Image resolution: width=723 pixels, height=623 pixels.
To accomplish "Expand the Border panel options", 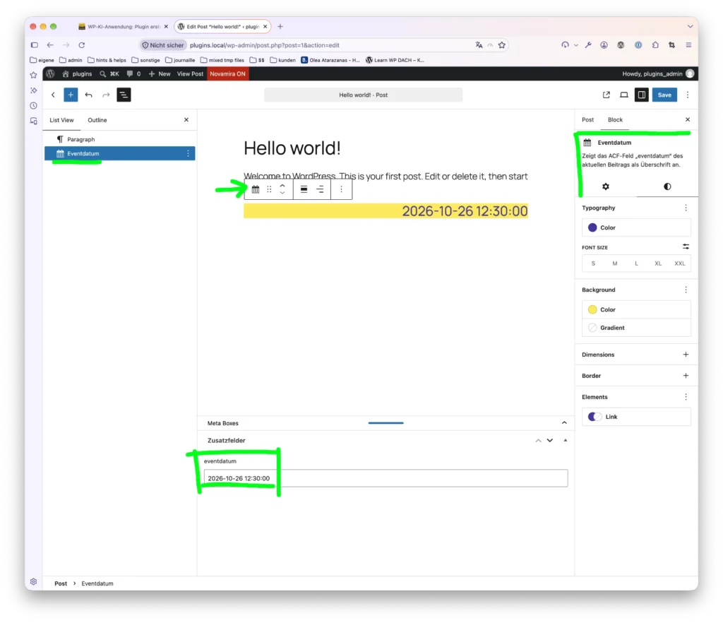I will coord(686,375).
